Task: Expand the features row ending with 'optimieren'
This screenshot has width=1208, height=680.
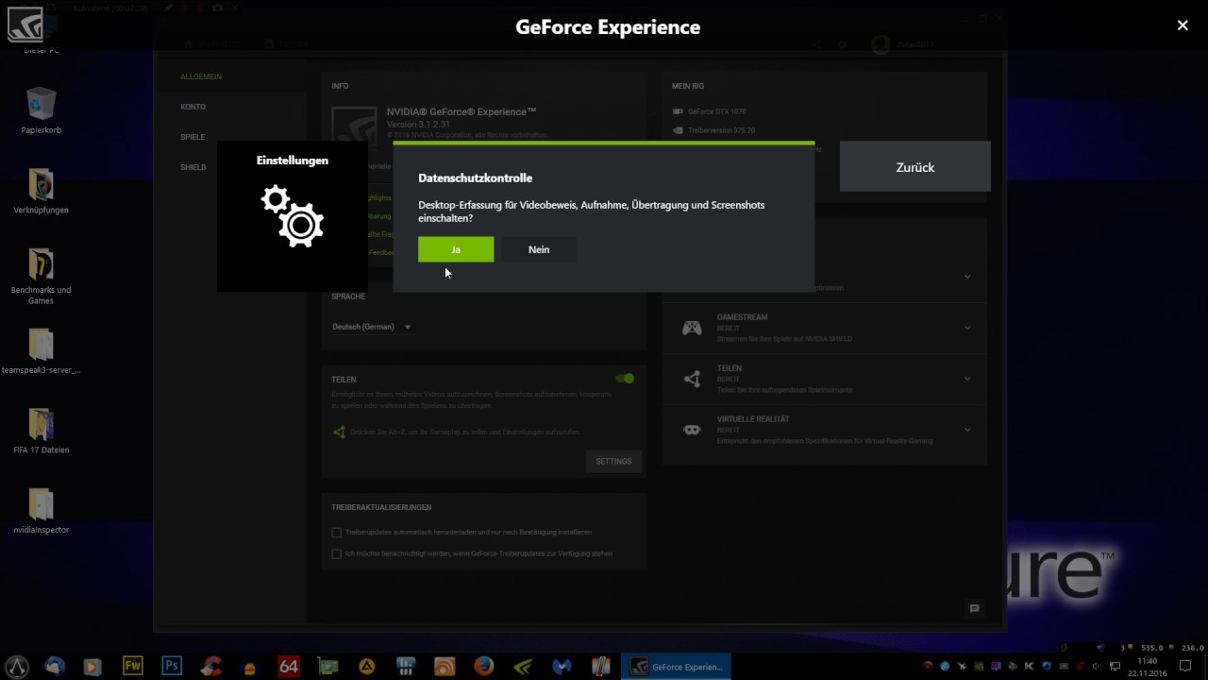Action: point(967,277)
